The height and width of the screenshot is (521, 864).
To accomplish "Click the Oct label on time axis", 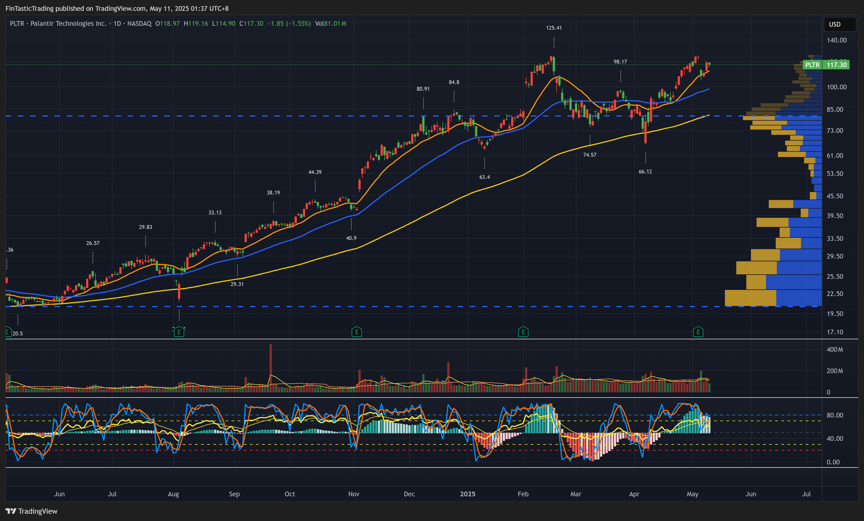I will click(290, 494).
